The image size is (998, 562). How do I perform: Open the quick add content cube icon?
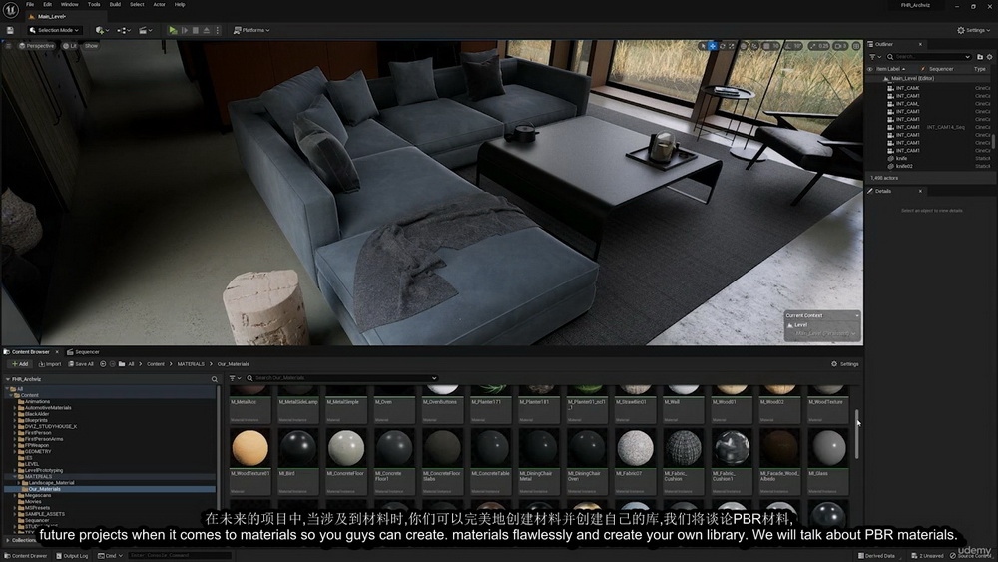101,30
